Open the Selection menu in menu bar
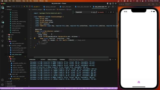This screenshot has height=90, width=160. (x=18, y=1)
